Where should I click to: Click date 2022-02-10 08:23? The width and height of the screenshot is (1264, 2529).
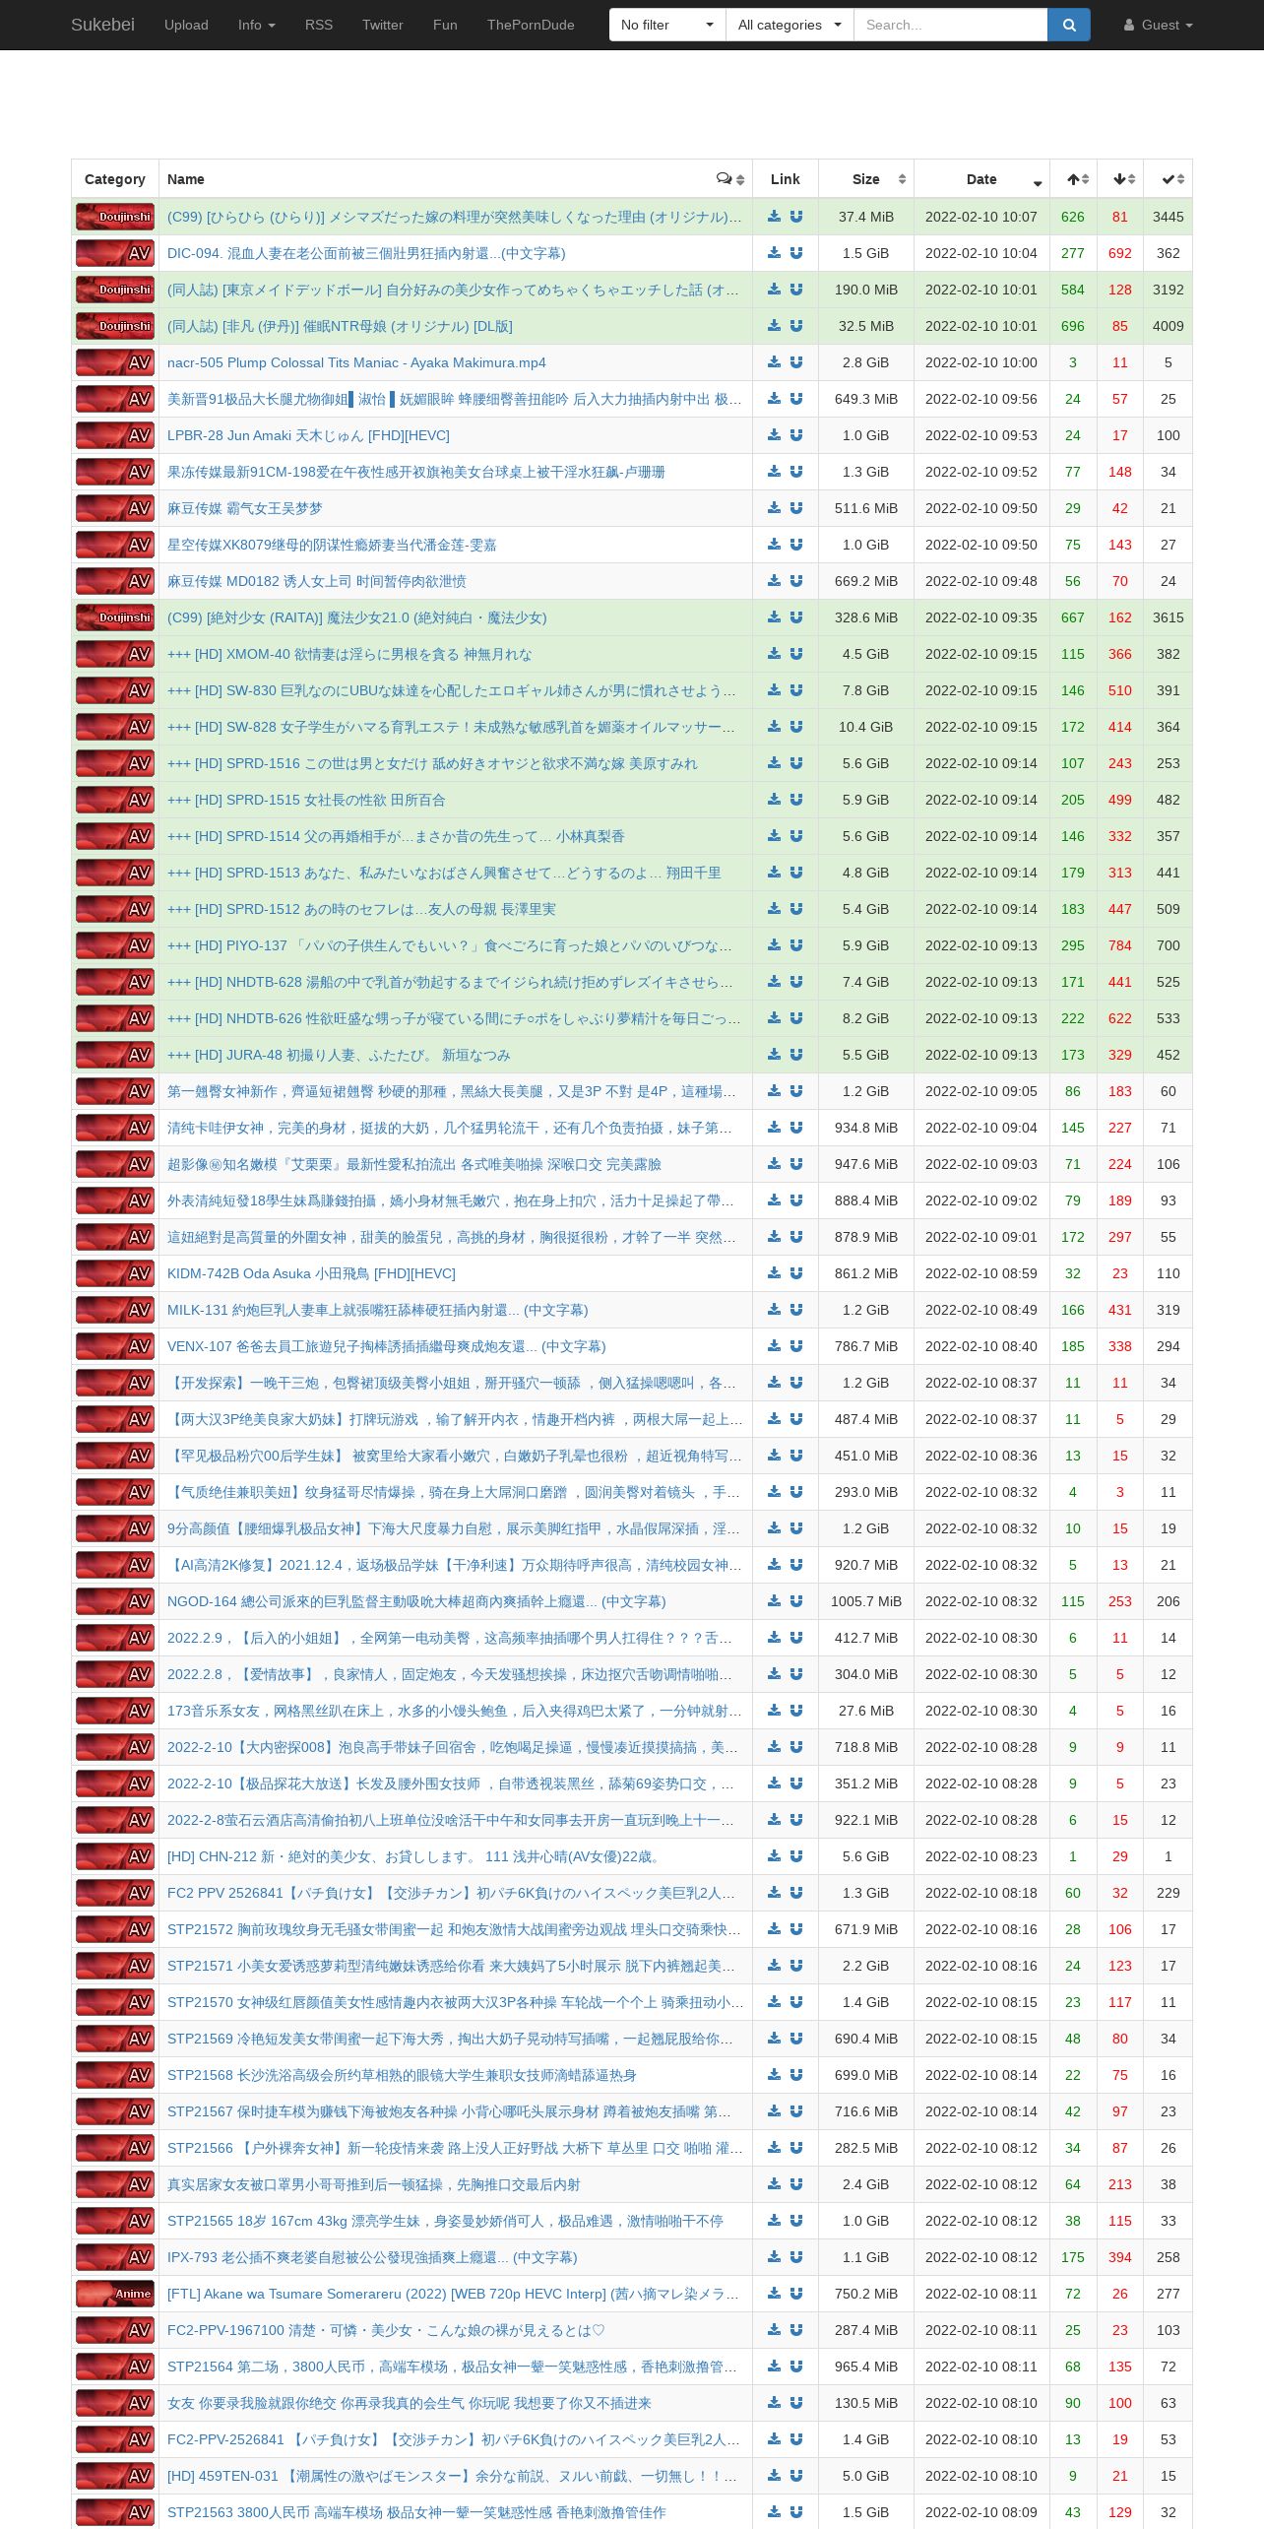(x=981, y=1856)
